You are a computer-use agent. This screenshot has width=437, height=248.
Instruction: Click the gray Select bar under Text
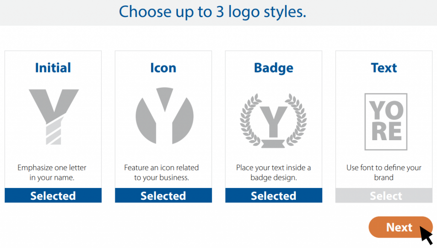click(x=384, y=196)
